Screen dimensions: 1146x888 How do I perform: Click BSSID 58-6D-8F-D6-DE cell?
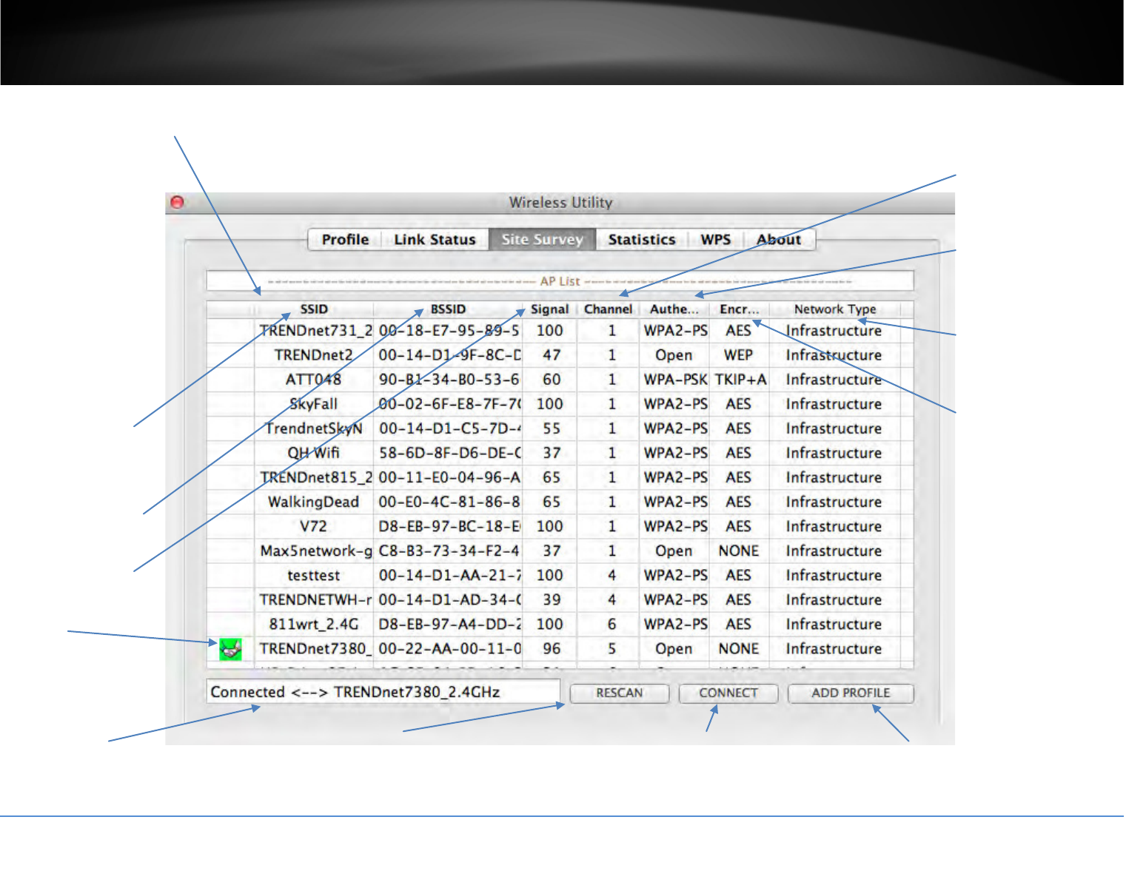coord(449,453)
